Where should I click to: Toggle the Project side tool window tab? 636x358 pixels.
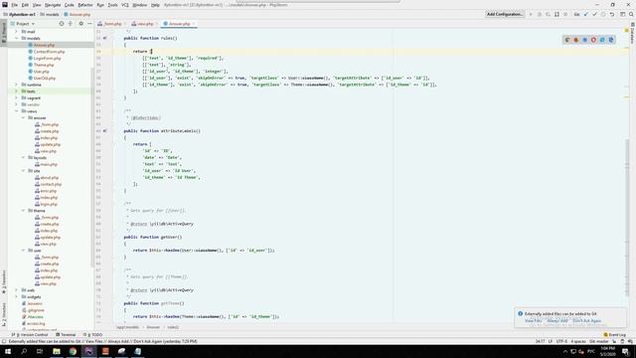click(4, 33)
